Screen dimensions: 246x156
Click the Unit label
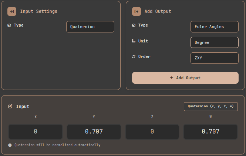143,41
